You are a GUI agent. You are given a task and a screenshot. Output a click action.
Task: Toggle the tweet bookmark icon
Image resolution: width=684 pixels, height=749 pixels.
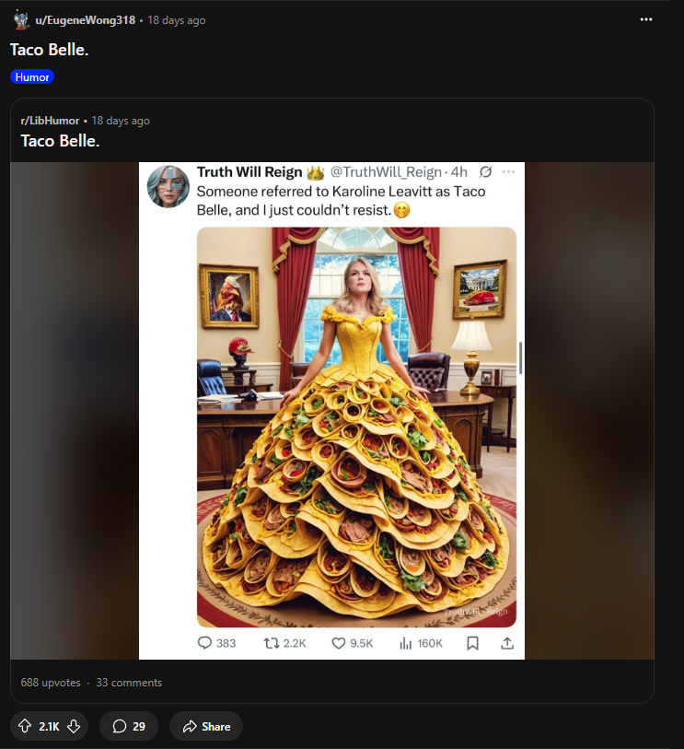(472, 643)
